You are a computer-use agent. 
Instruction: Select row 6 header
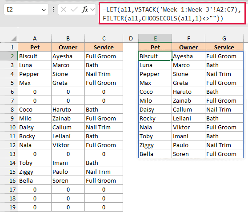(x=9, y=92)
